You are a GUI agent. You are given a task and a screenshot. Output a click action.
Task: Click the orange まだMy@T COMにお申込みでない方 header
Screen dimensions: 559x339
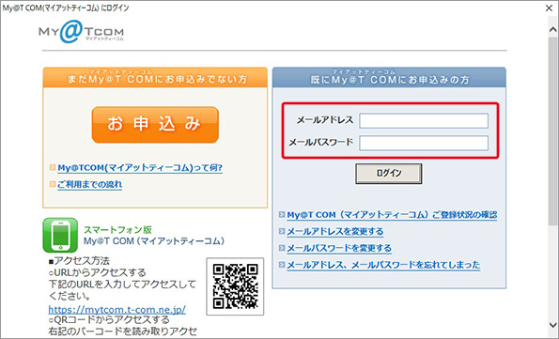click(x=155, y=77)
